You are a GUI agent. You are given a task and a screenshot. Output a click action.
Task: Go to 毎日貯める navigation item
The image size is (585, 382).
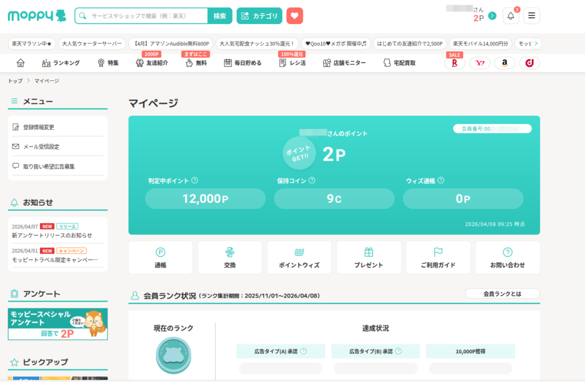point(242,63)
